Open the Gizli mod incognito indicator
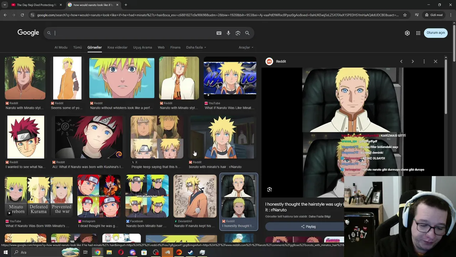Image resolution: width=456 pixels, height=257 pixels. click(x=434, y=15)
